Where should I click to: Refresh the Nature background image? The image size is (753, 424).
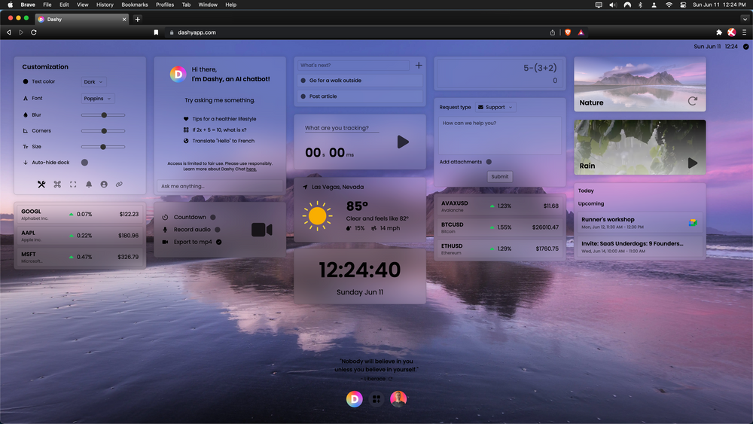pos(692,101)
